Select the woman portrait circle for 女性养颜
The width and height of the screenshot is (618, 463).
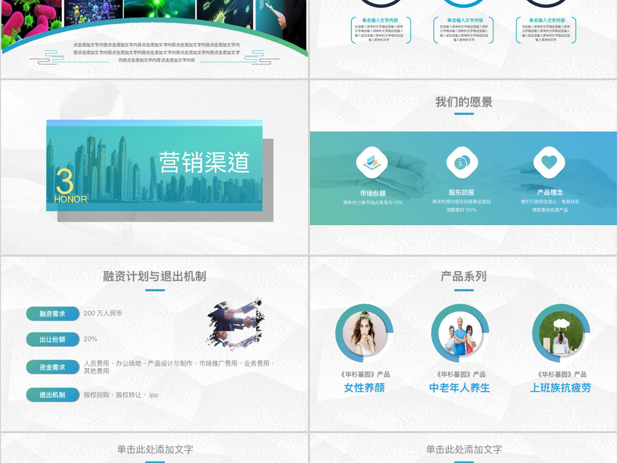pyautogui.click(x=365, y=332)
